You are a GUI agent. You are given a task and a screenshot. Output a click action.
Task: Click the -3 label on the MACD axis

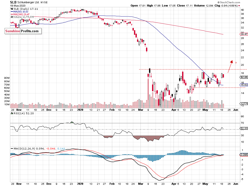point(242,169)
